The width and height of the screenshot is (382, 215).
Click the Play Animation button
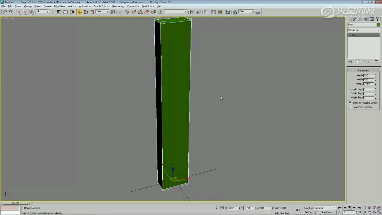349,208
